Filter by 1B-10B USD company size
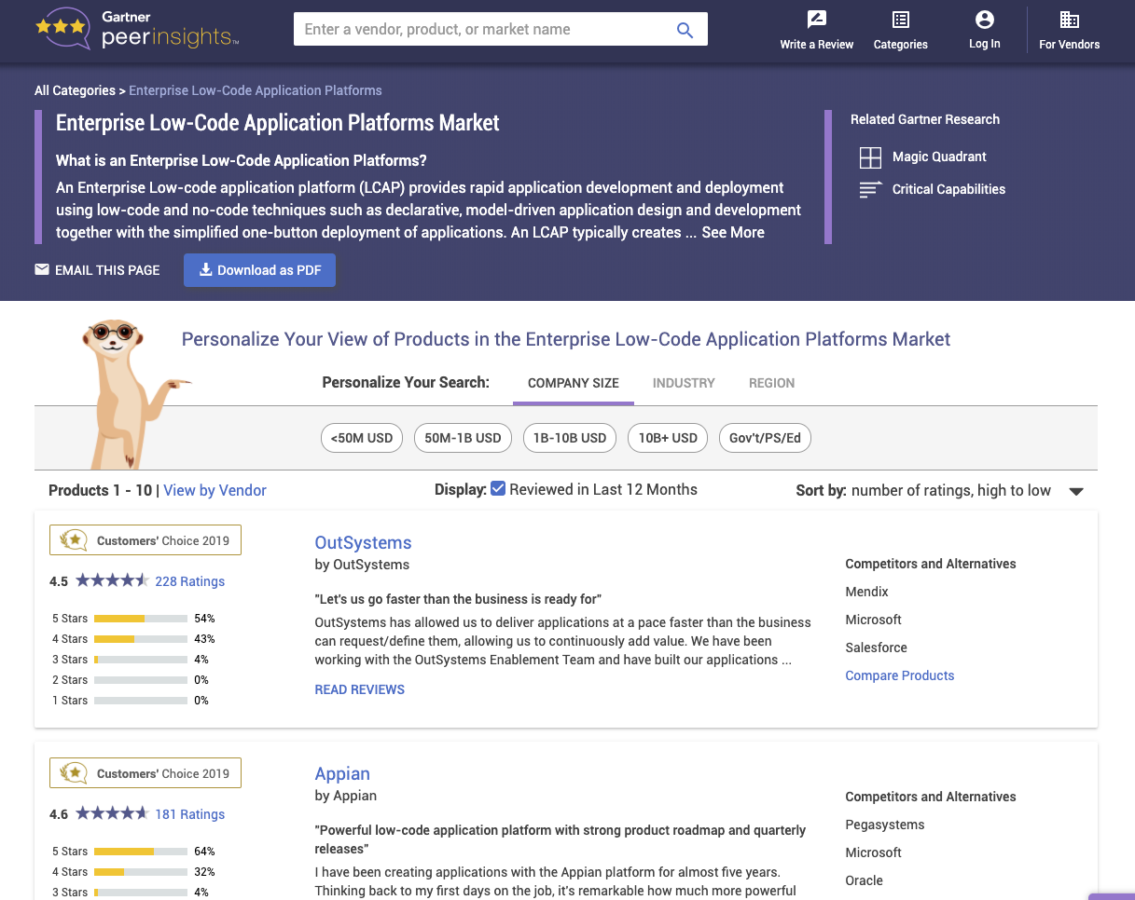Viewport: 1135px width, 900px height. coord(569,438)
